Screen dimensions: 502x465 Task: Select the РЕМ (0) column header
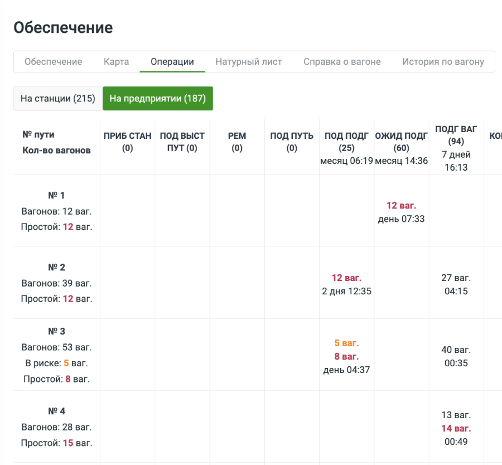(237, 142)
